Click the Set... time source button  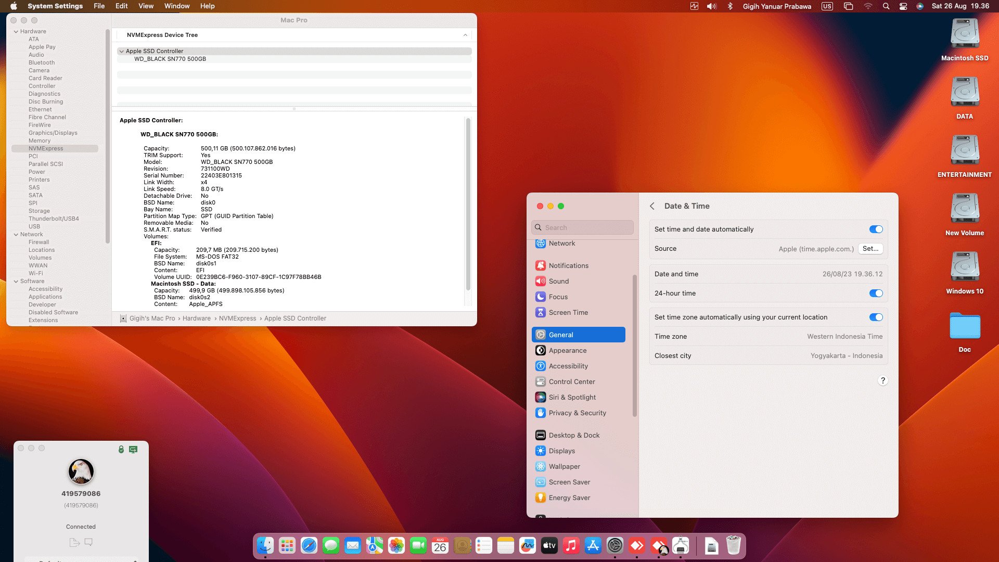click(870, 249)
